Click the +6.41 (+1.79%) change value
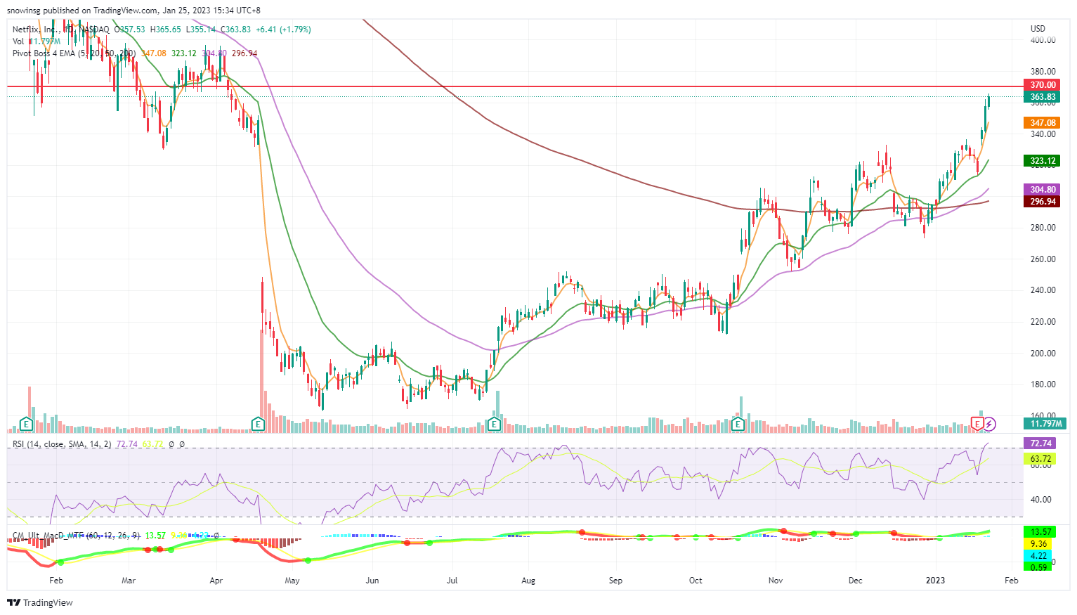Viewport: 1077px width, 615px height. pos(283,30)
